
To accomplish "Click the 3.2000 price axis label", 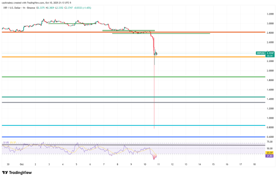I will click(270, 14).
